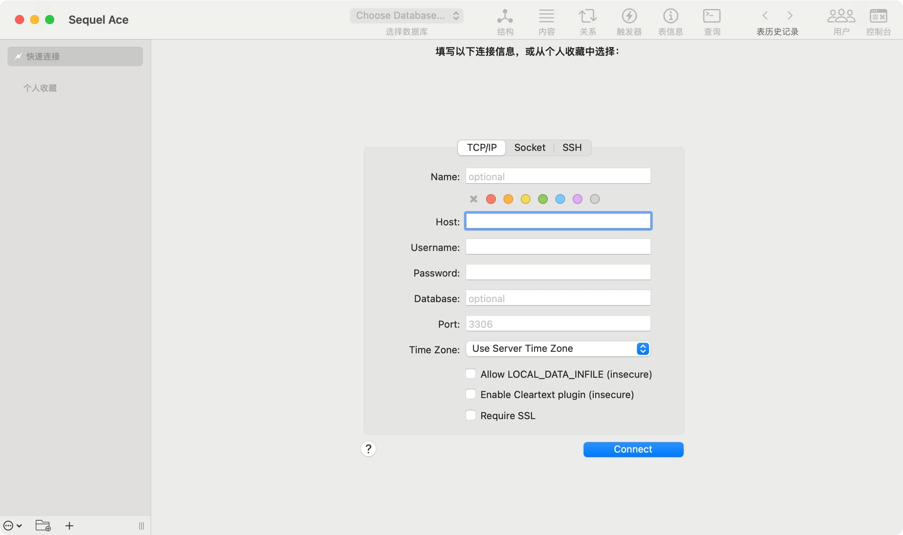Open the Query (查询) editor
Viewport: 903px width, 535px height.
pos(711,21)
